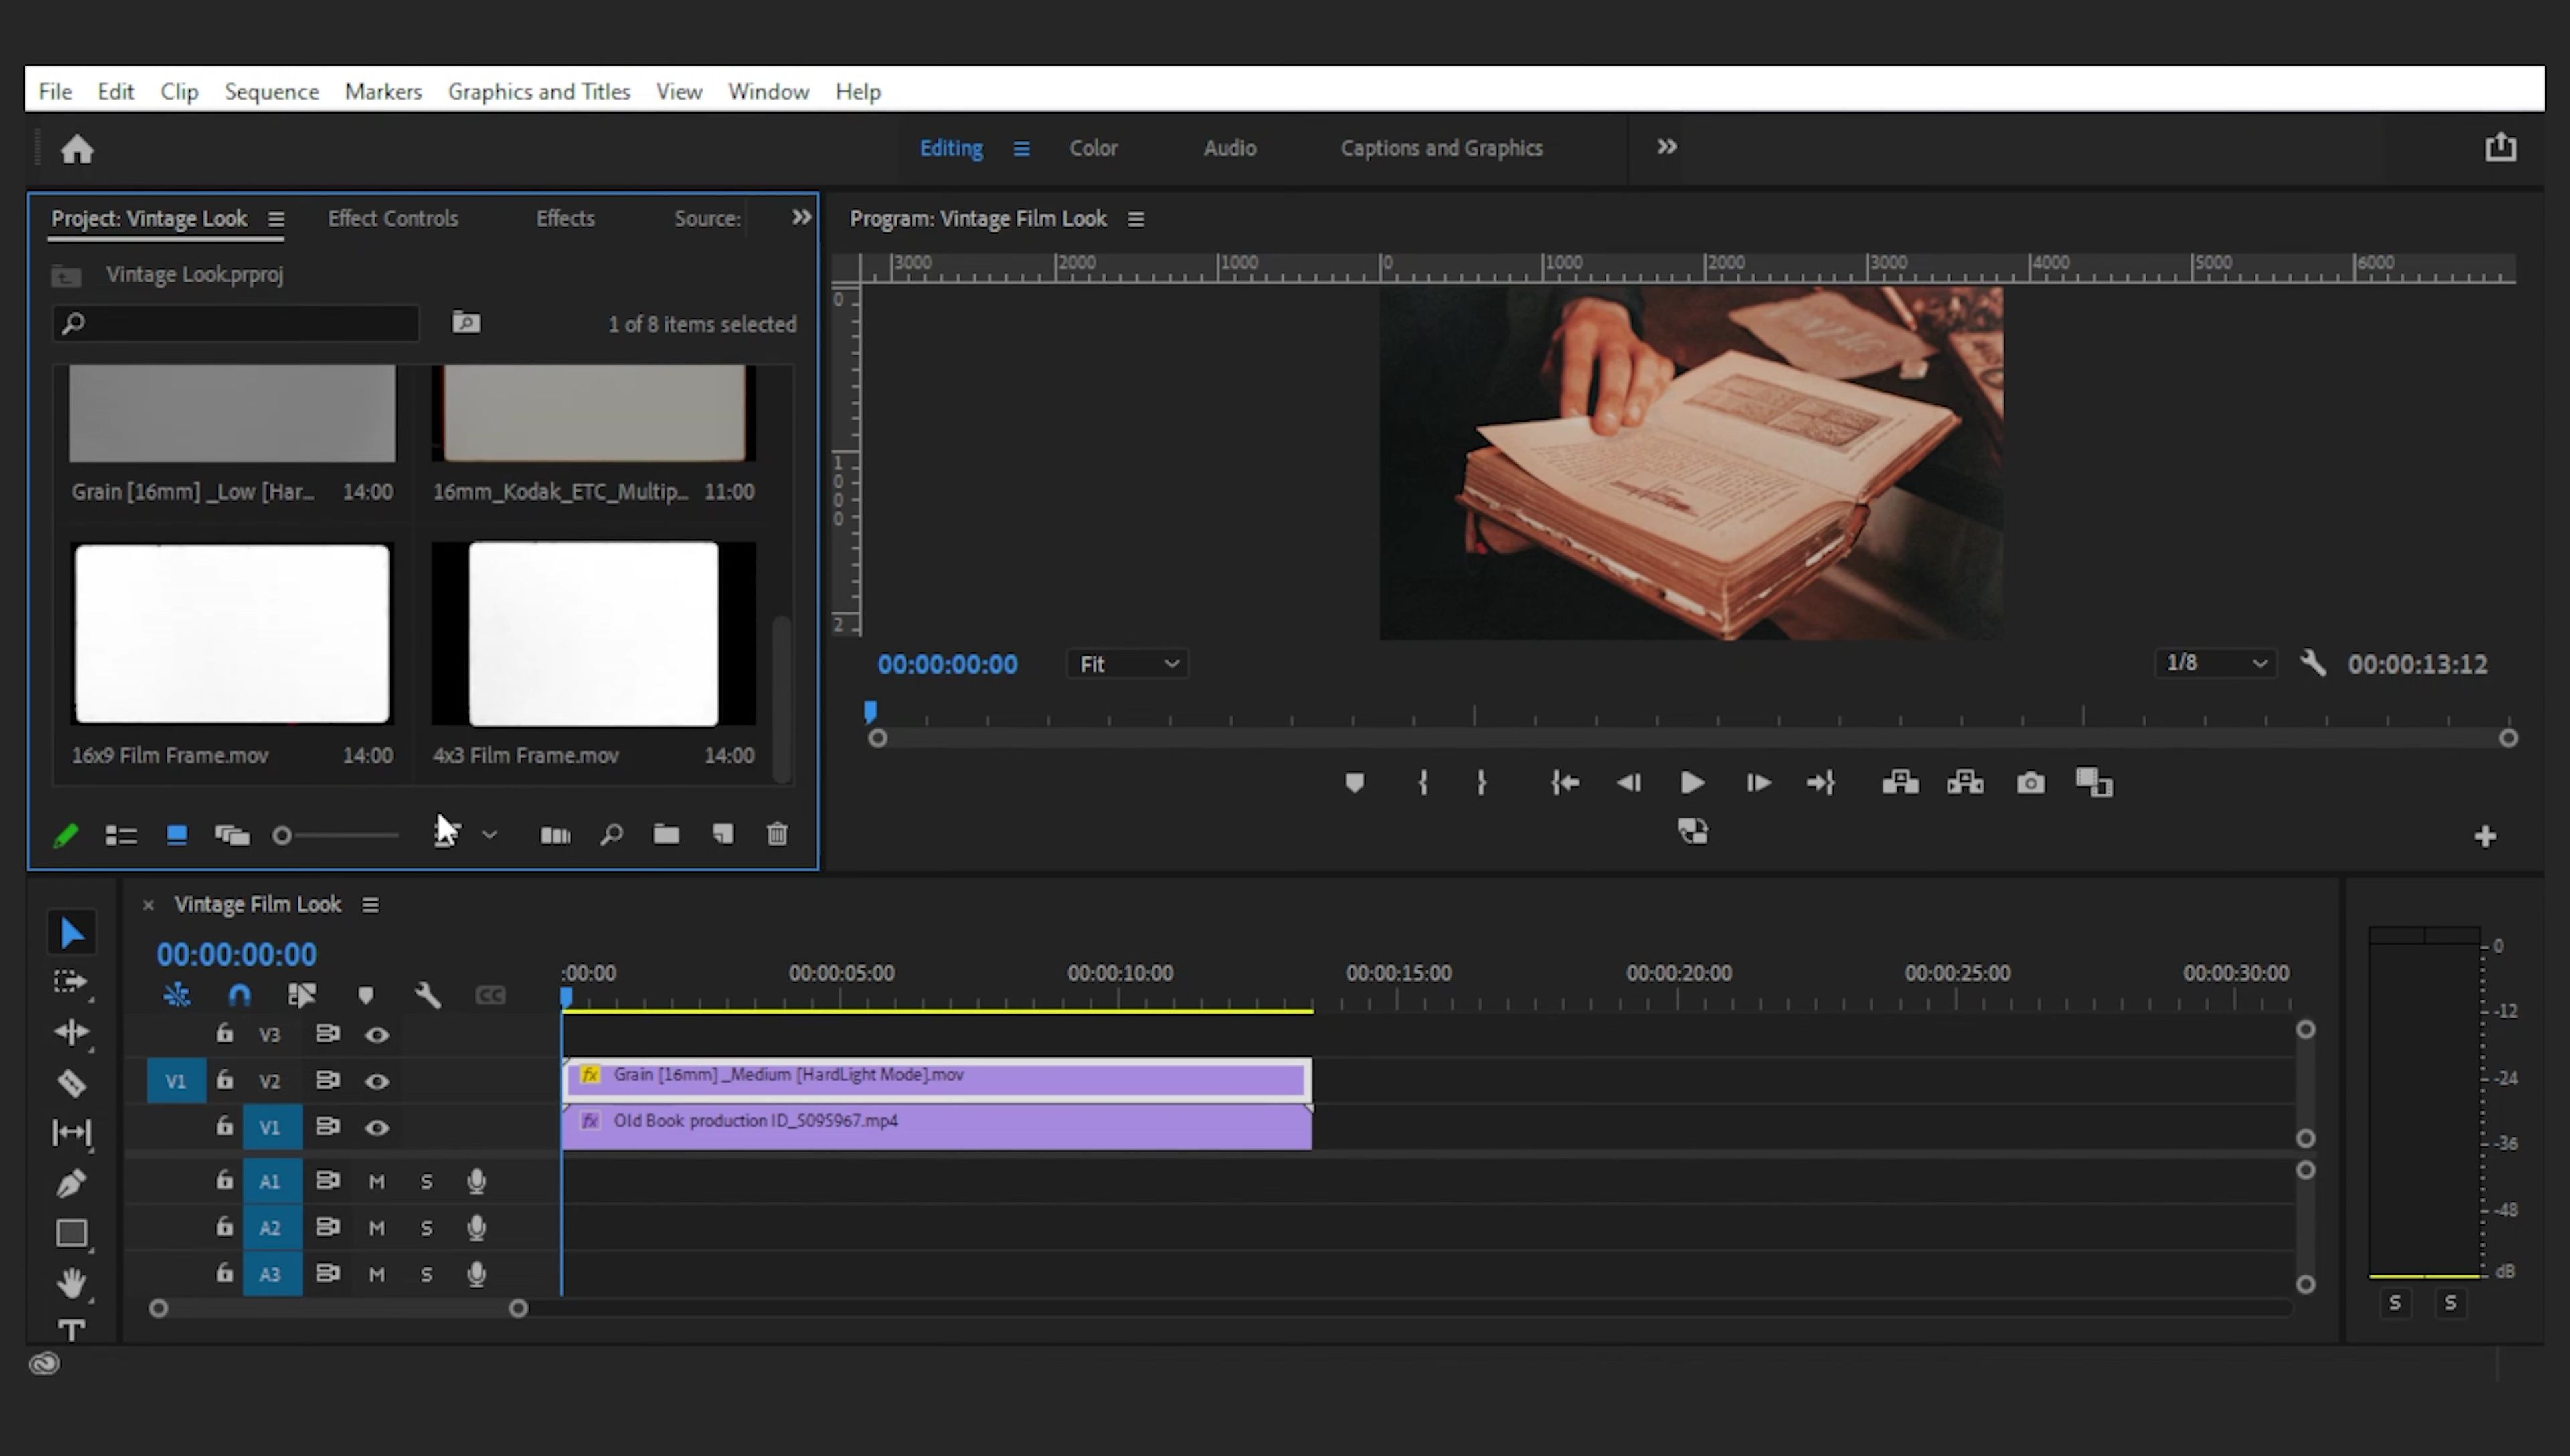This screenshot has width=2570, height=1456.
Task: Toggle insert sequences as nests icon
Action: pos(176,995)
